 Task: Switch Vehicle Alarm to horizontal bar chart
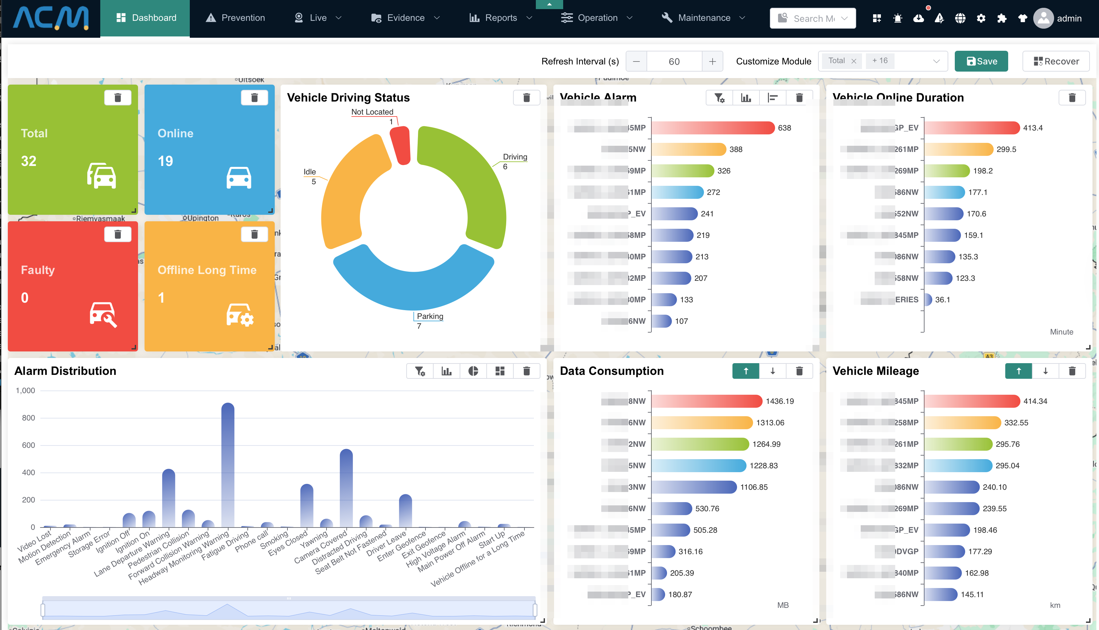(772, 97)
